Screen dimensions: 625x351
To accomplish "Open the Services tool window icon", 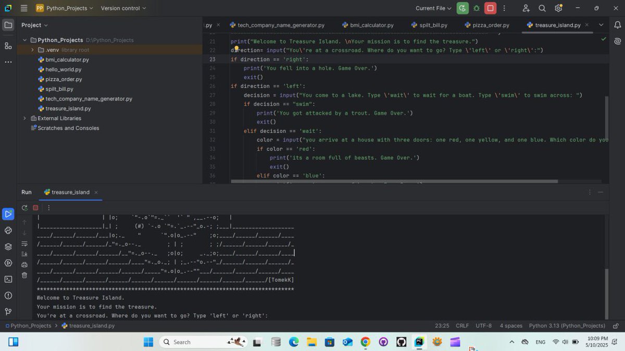I will pos(8,263).
